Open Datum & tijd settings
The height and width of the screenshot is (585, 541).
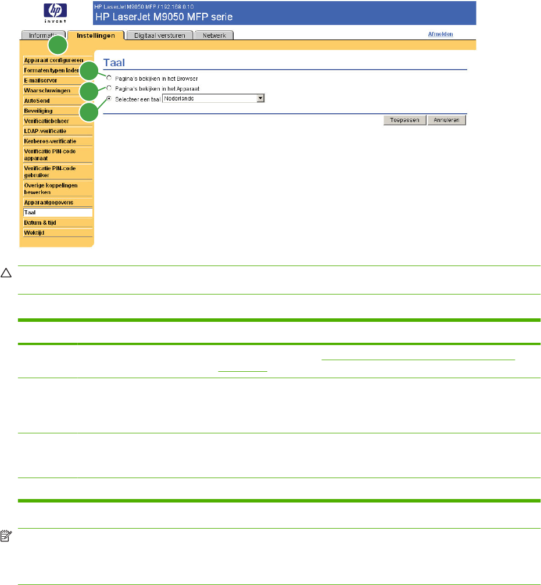point(58,222)
